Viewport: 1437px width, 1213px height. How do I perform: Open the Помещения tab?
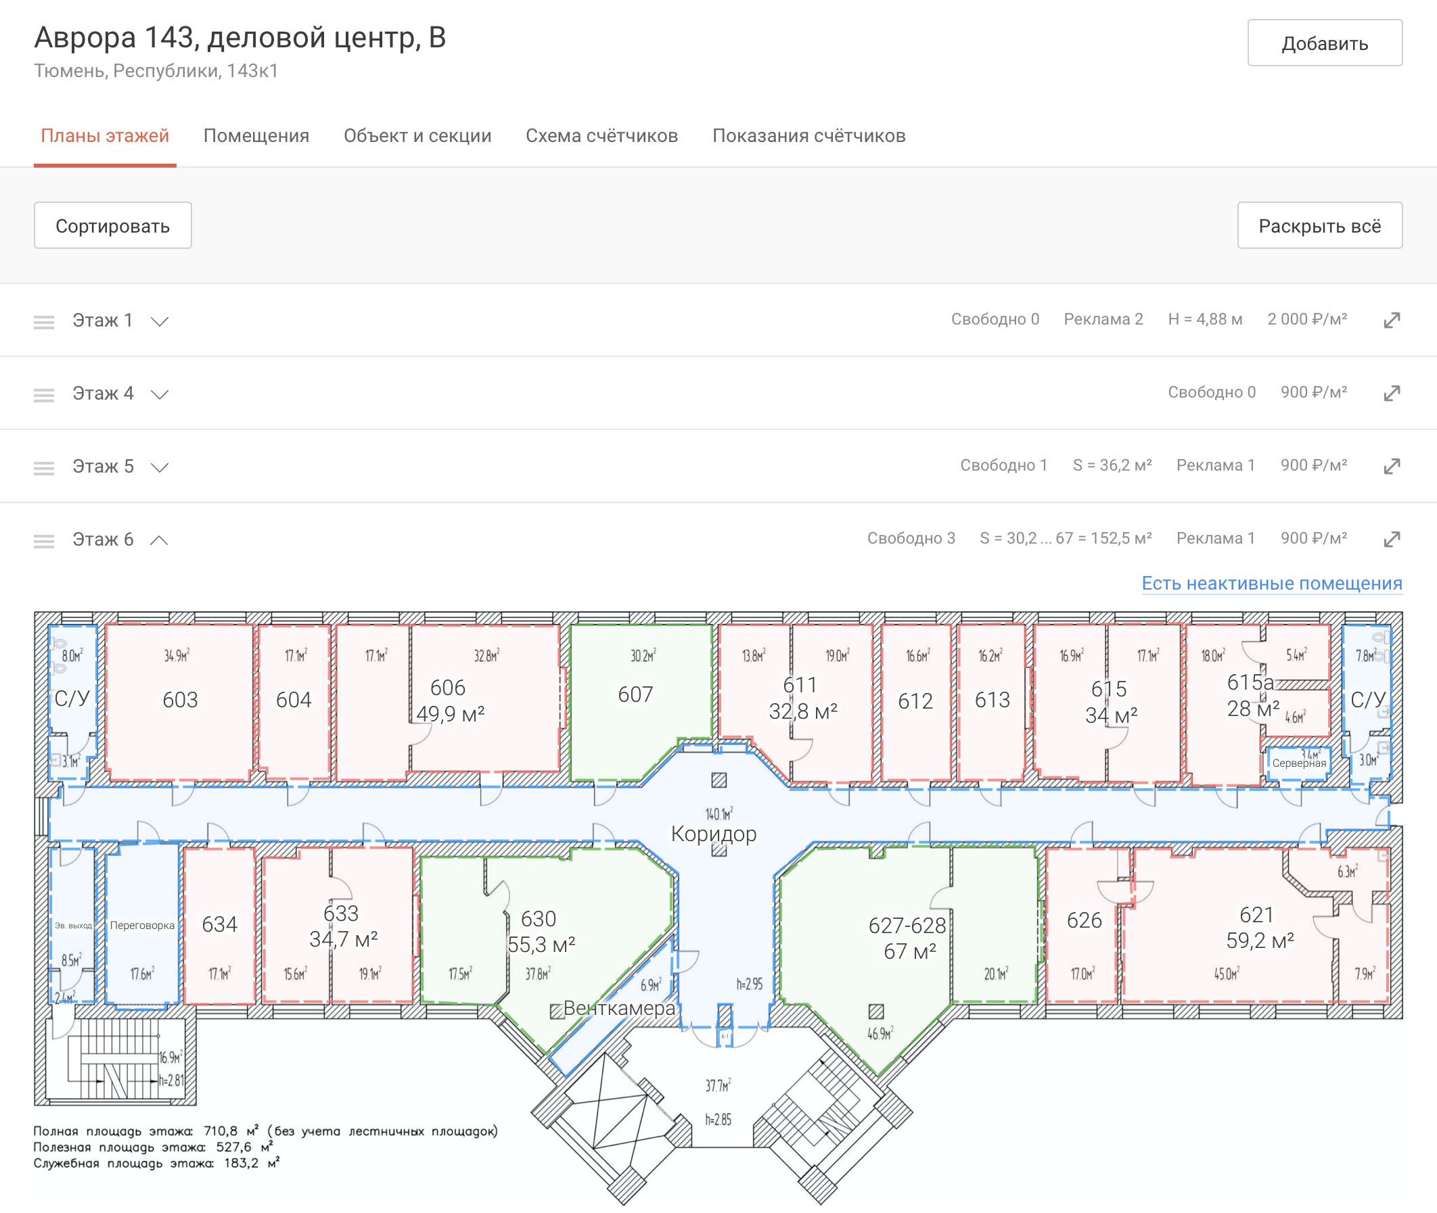pos(256,135)
